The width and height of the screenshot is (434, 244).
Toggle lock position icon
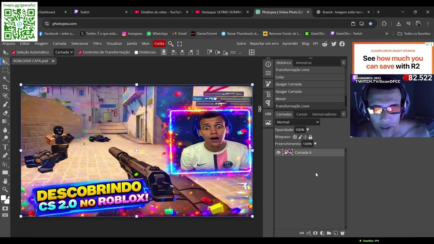click(305, 137)
